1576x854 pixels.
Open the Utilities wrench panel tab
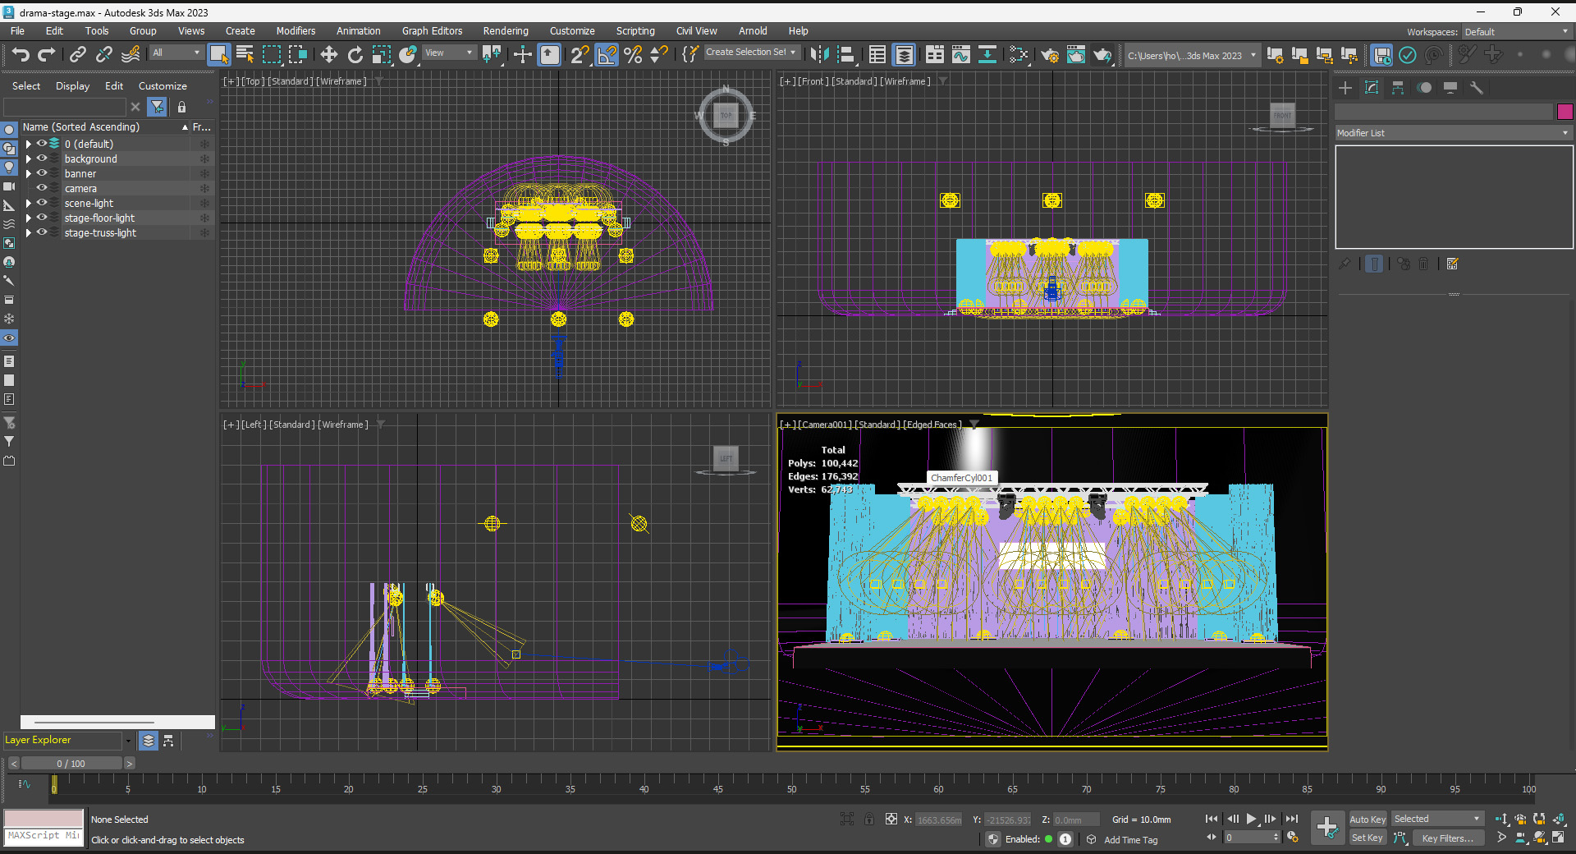(1477, 88)
